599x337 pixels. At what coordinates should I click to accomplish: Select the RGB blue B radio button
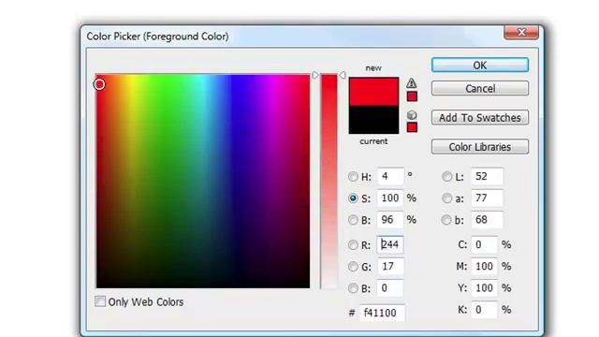353,288
